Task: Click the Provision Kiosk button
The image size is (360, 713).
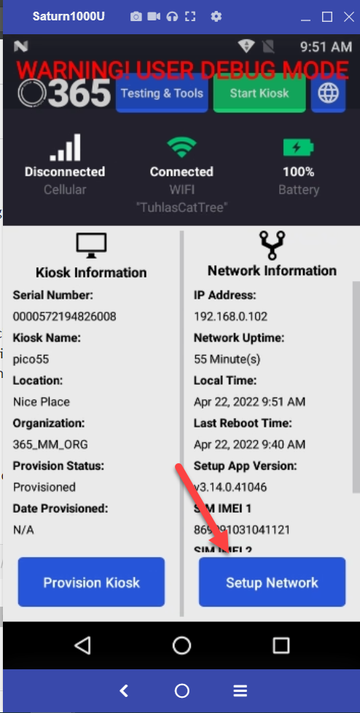Action: point(92,583)
